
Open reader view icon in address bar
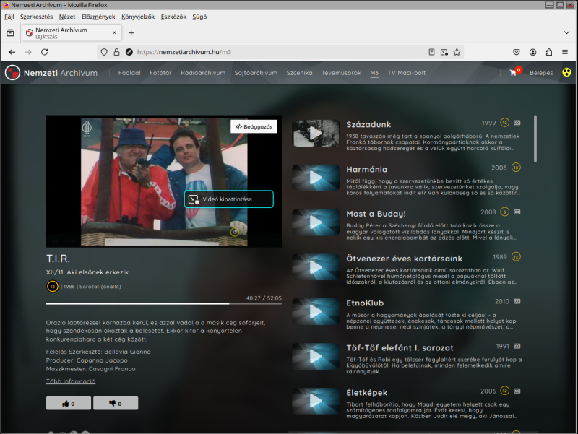(431, 52)
